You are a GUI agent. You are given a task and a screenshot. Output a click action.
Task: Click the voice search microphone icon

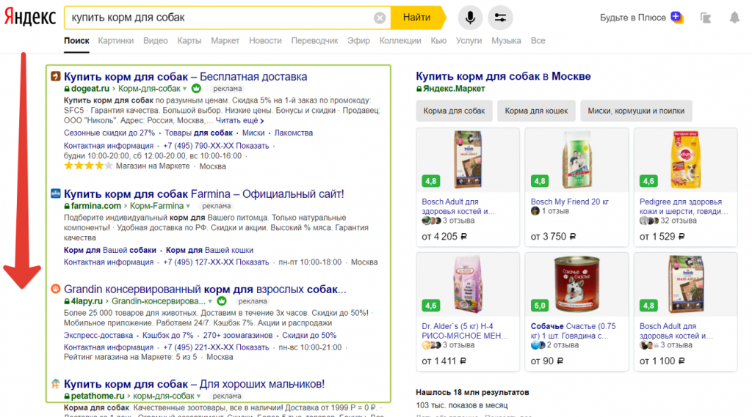(x=470, y=18)
